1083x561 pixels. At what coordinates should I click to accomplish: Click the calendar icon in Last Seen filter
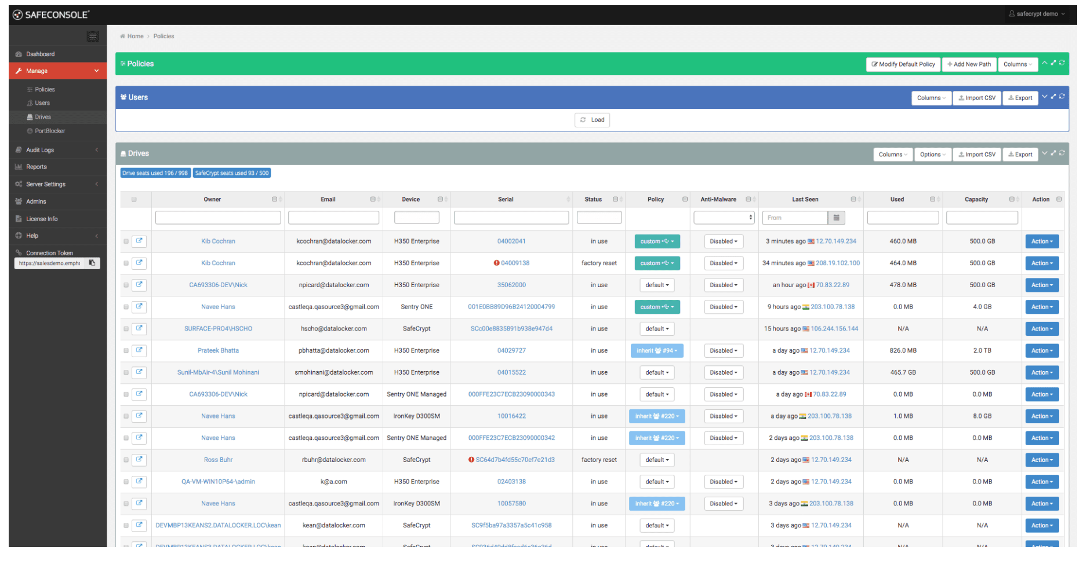click(x=836, y=218)
